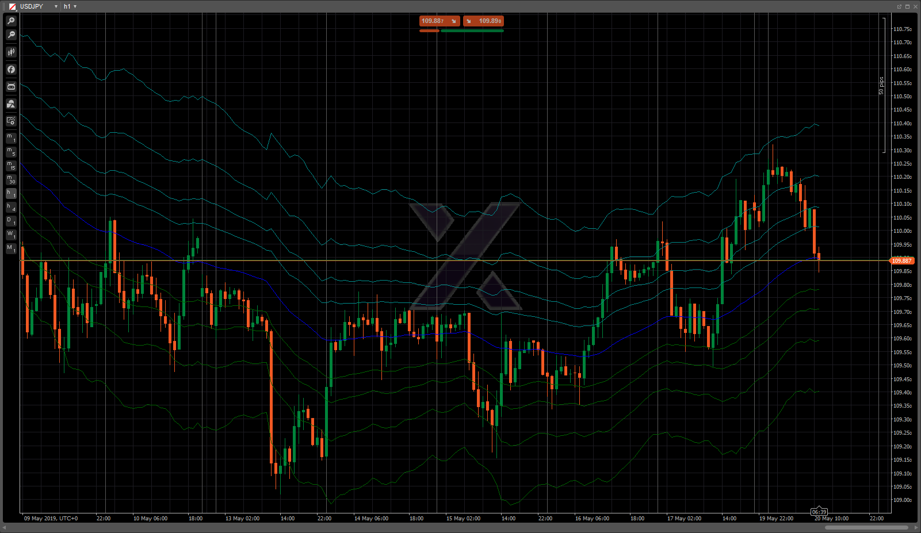Open the candlestick chart type selector

click(x=11, y=52)
